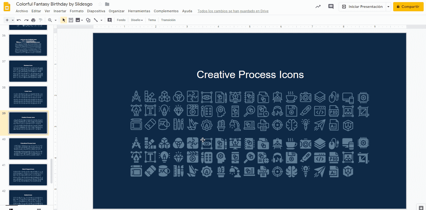The width and height of the screenshot is (426, 210).
Task: Click the filled printer icon on slide
Action: tap(263, 171)
